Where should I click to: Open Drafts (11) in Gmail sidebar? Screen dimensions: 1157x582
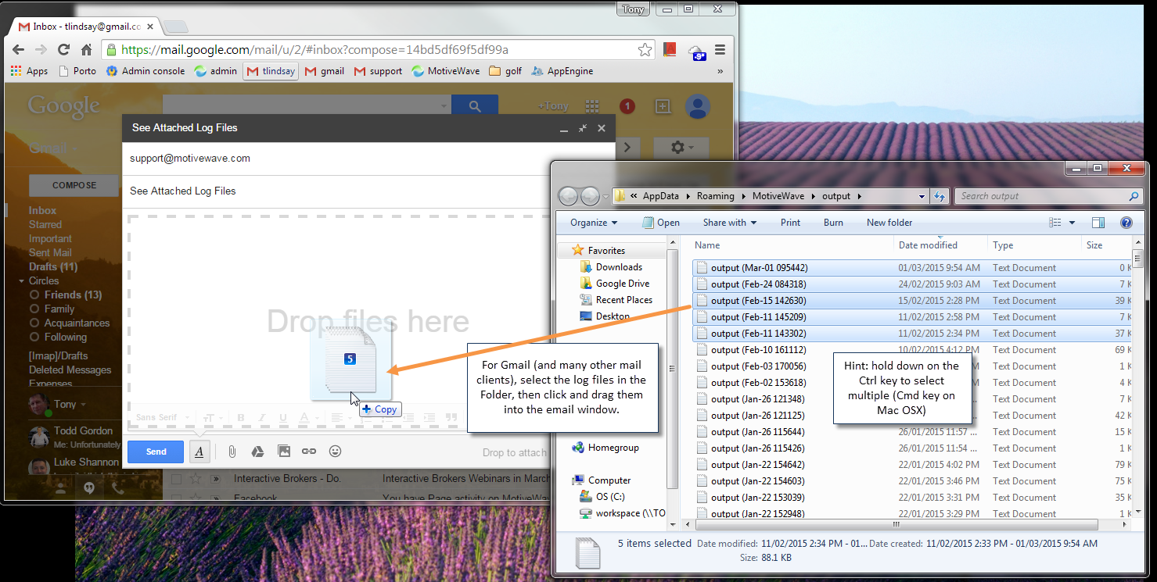point(53,267)
